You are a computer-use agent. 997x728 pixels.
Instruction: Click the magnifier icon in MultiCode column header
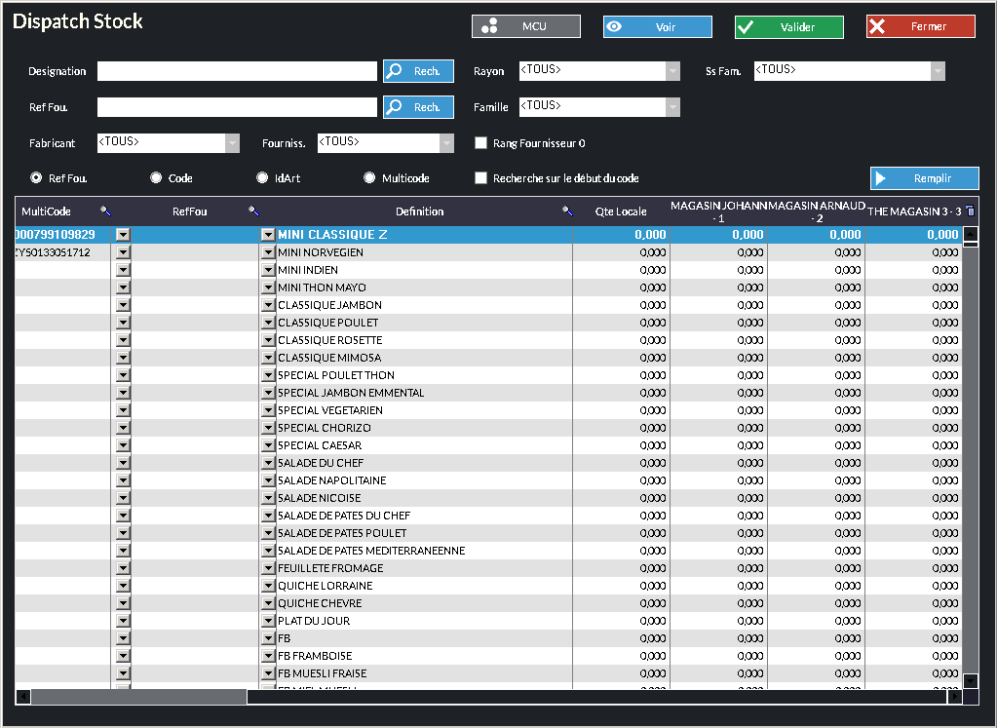105,211
